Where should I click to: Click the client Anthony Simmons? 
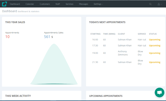click(123, 53)
